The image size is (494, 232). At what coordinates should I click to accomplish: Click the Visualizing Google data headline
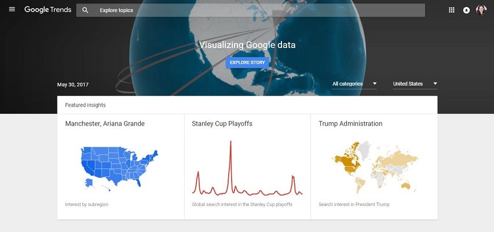[247, 45]
